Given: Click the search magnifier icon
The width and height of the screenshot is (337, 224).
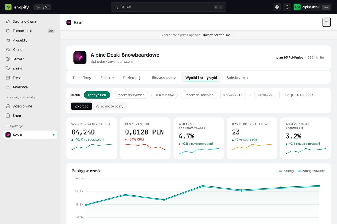Looking at the screenshot, I should click(x=116, y=7).
